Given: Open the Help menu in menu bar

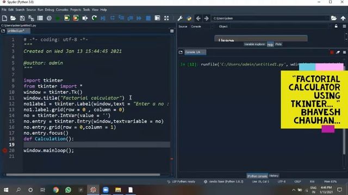Looking at the screenshot, I should [103, 10].
